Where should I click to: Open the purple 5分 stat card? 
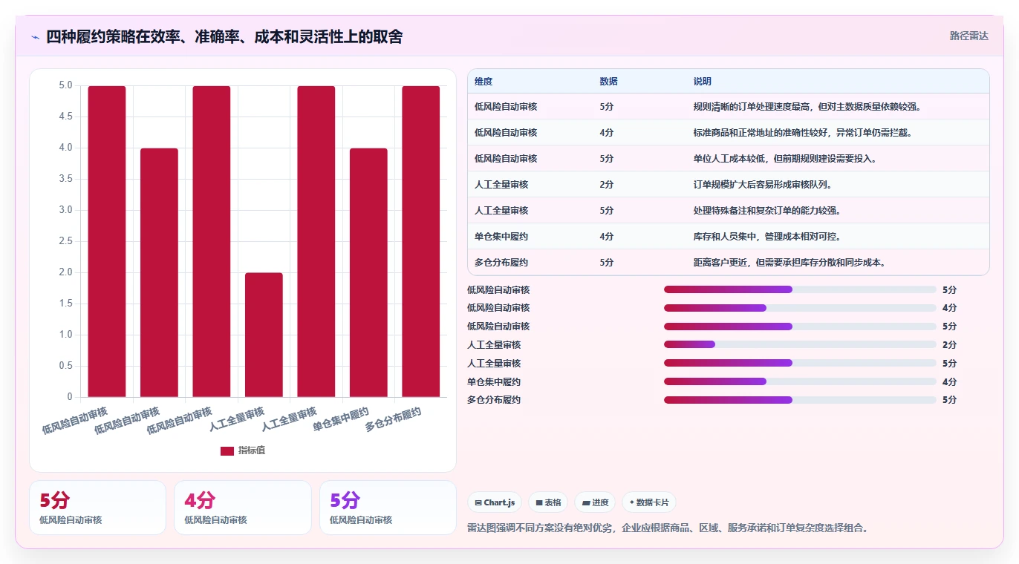point(388,508)
